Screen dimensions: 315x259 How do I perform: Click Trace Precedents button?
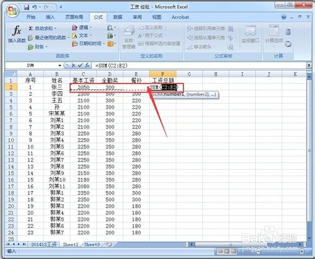(x=203, y=28)
